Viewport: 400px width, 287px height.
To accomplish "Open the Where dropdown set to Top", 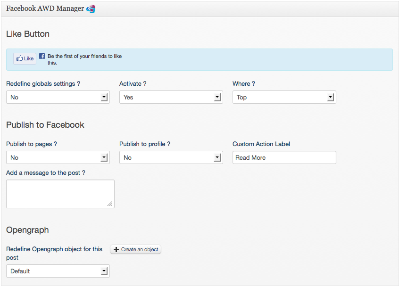I will [x=284, y=98].
